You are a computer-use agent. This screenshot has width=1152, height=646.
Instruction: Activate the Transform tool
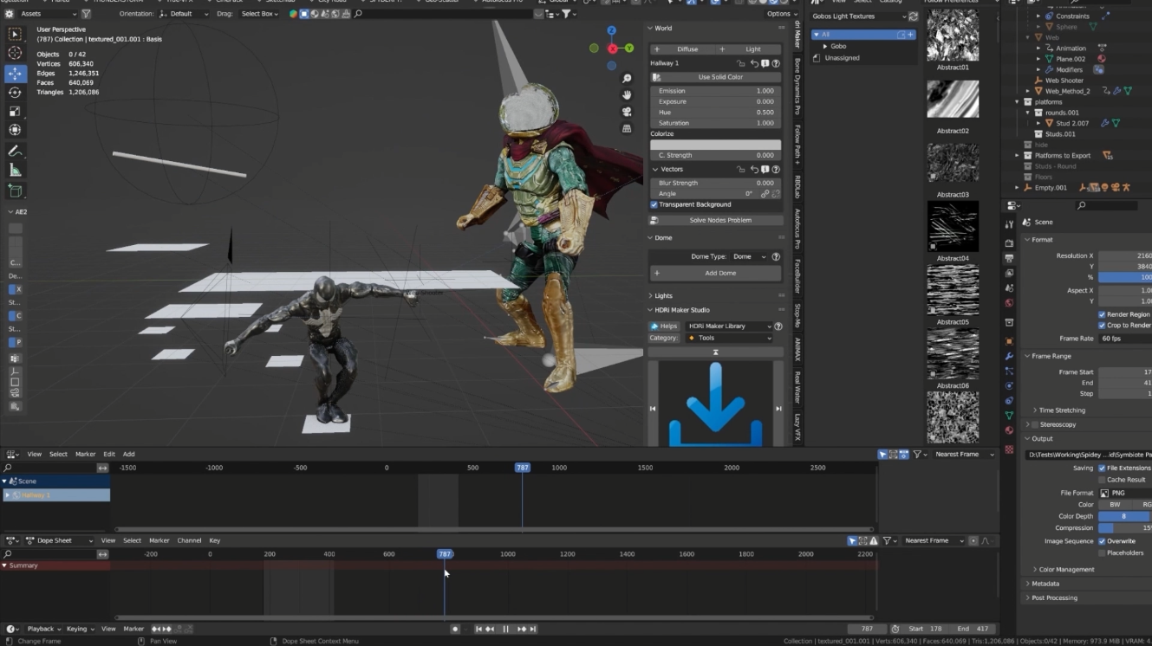tap(15, 130)
